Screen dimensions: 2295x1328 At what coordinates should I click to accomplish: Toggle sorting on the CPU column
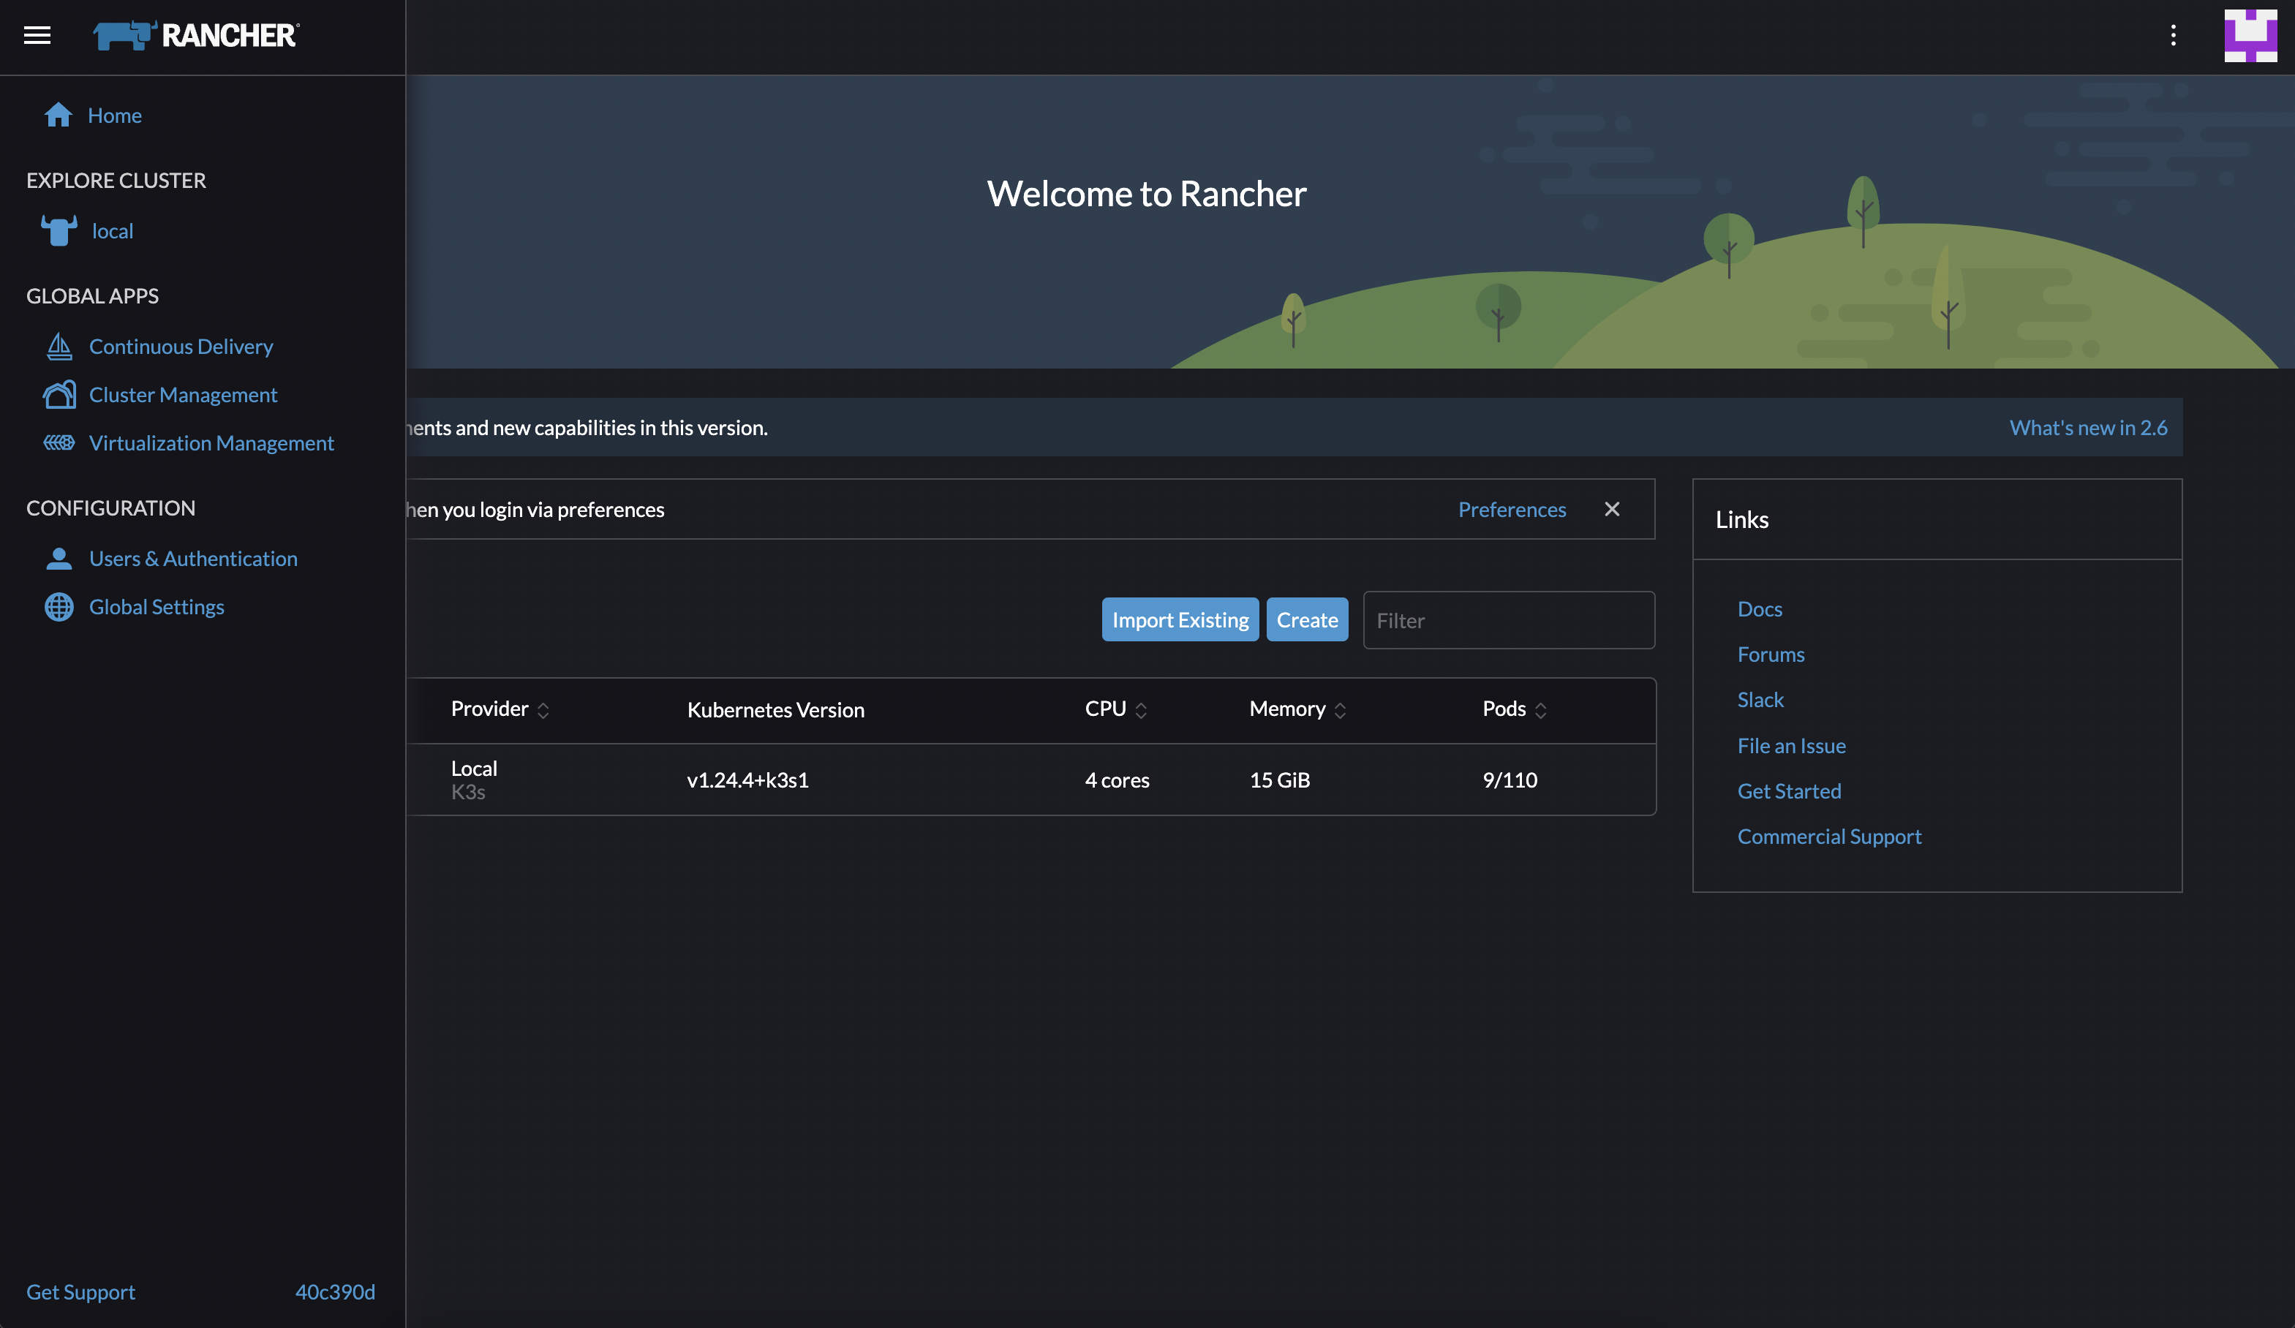pos(1140,709)
